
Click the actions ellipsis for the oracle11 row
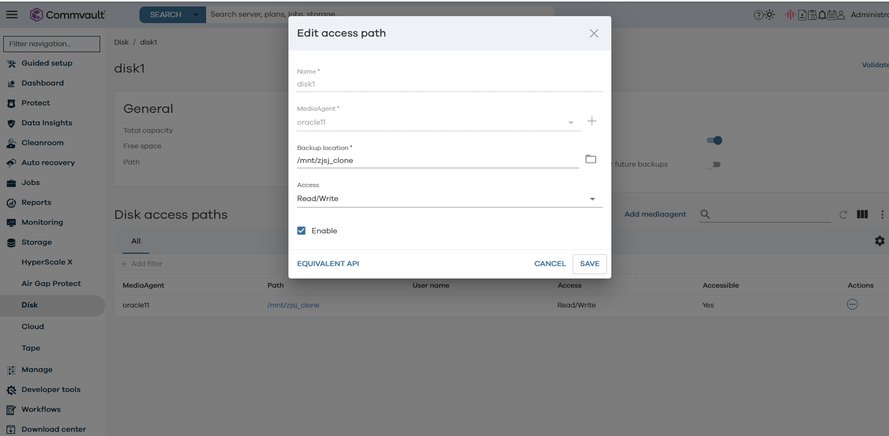(852, 305)
